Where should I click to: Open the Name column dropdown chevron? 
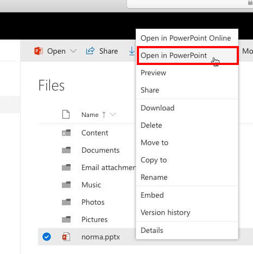click(113, 114)
